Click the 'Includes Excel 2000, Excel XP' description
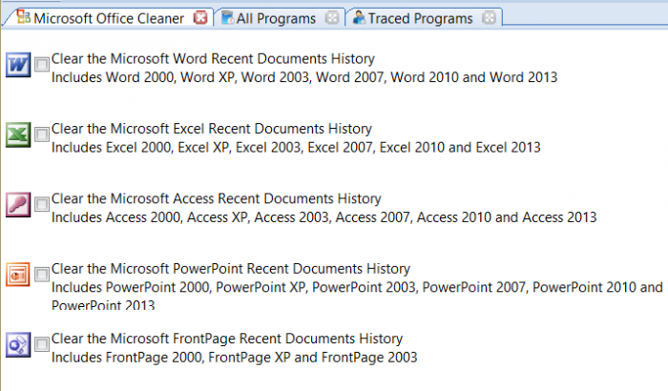The width and height of the screenshot is (668, 391). click(x=296, y=148)
